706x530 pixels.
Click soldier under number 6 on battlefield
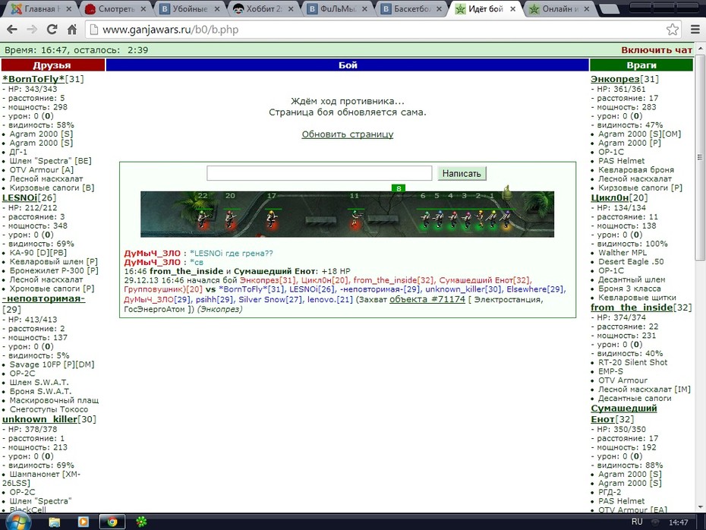tap(424, 219)
